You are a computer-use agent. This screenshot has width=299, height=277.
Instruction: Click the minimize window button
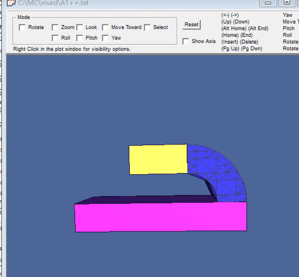tap(268, 3)
